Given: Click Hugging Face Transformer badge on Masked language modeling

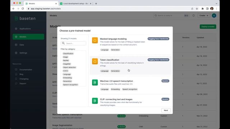Looking at the screenshot, I should (x=158, y=39).
